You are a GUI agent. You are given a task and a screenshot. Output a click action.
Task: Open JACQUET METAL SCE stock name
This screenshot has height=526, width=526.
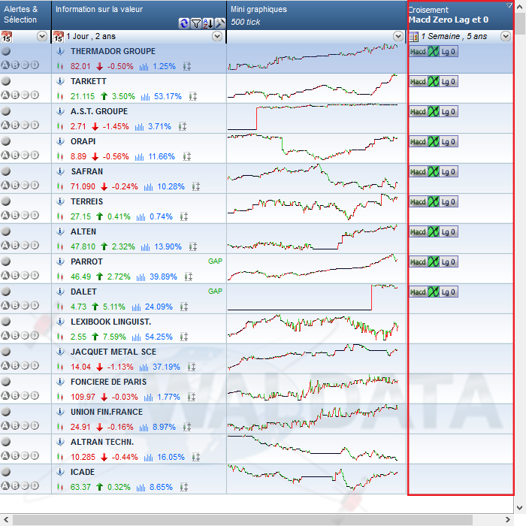point(113,352)
